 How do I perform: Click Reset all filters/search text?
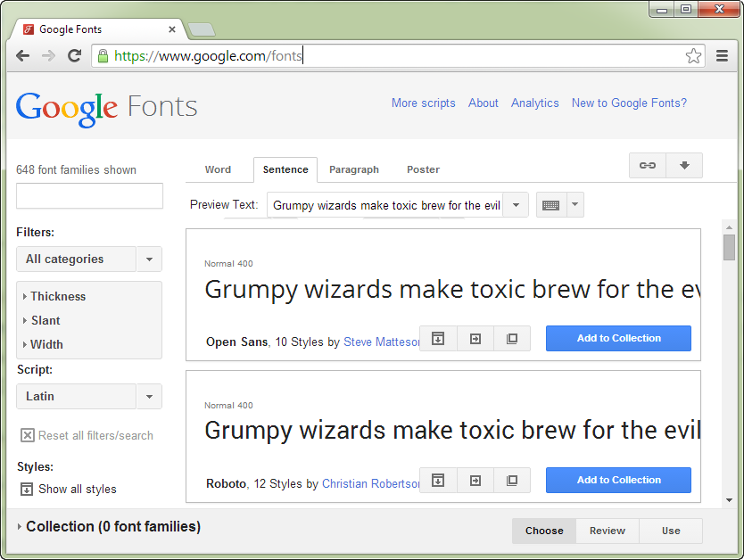click(x=95, y=435)
